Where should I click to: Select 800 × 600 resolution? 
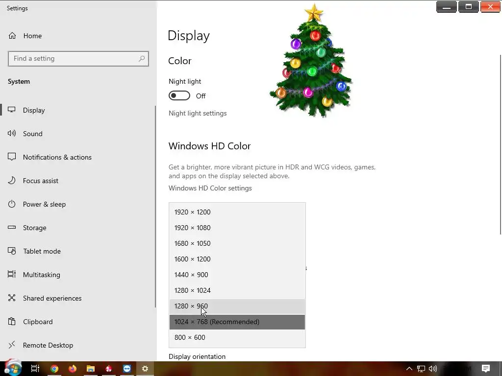click(237, 337)
